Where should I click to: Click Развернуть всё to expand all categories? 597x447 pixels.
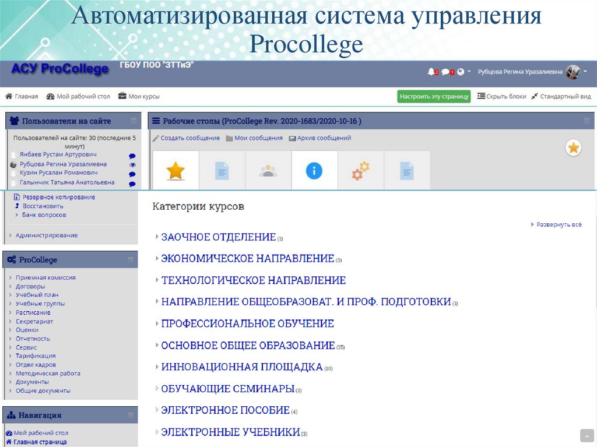(559, 224)
